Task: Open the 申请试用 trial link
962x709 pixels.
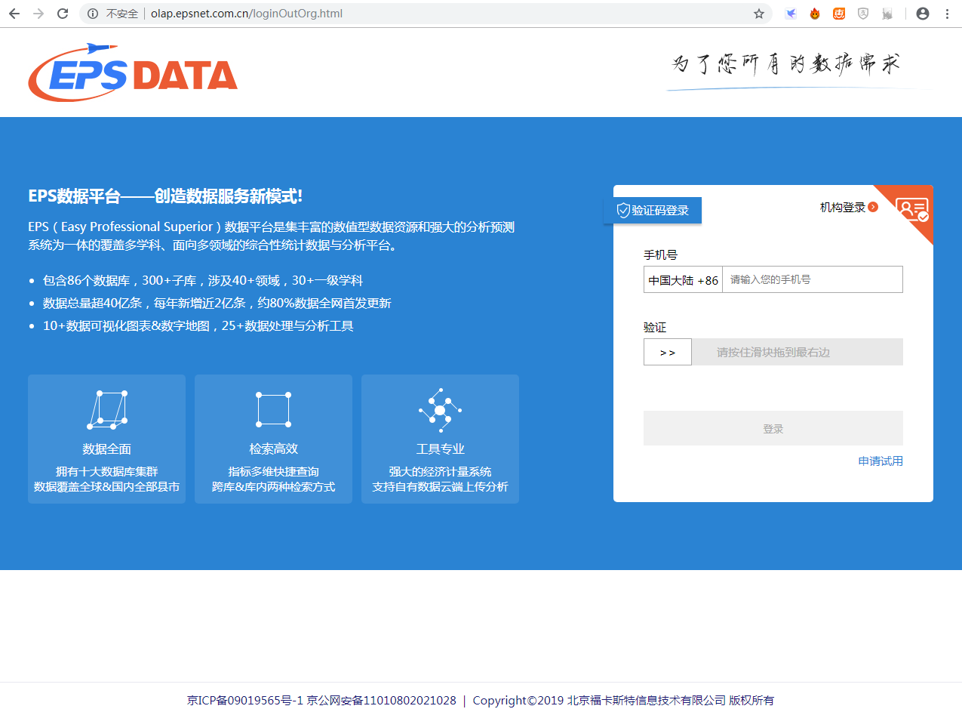Action: click(880, 461)
